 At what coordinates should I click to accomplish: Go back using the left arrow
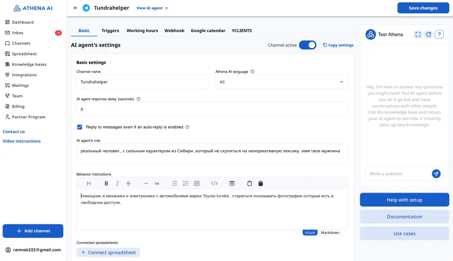click(x=75, y=8)
